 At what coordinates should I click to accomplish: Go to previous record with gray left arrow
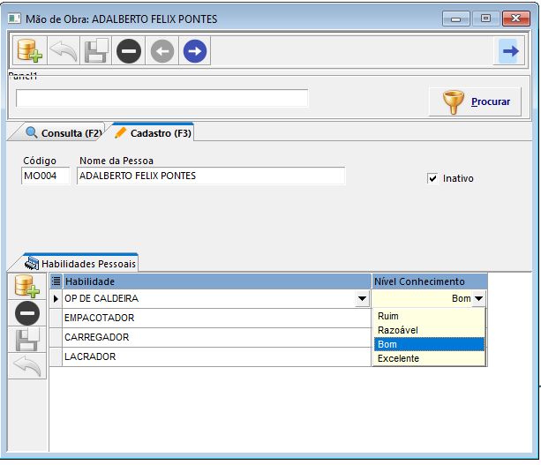(x=162, y=51)
